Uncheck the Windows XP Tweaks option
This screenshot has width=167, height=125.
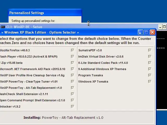[150, 82]
